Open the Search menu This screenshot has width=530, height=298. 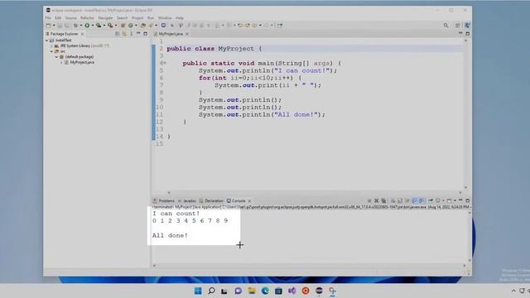coord(123,18)
